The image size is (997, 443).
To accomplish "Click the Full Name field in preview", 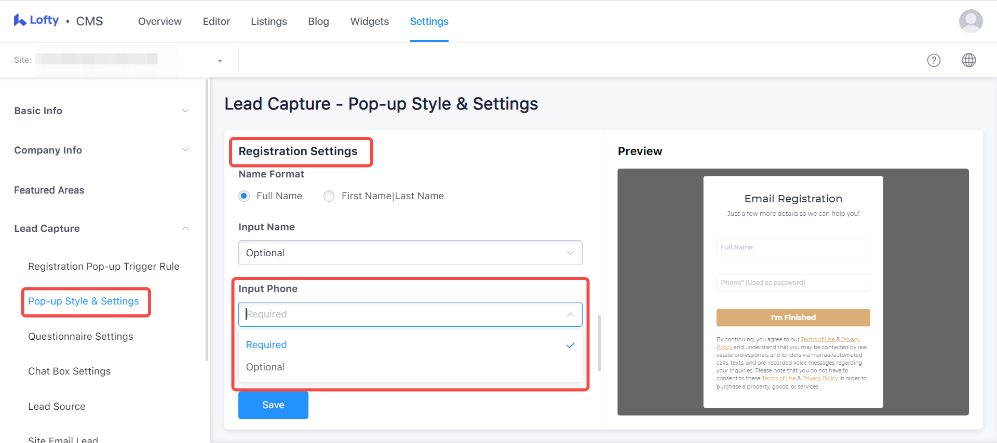I will click(792, 247).
